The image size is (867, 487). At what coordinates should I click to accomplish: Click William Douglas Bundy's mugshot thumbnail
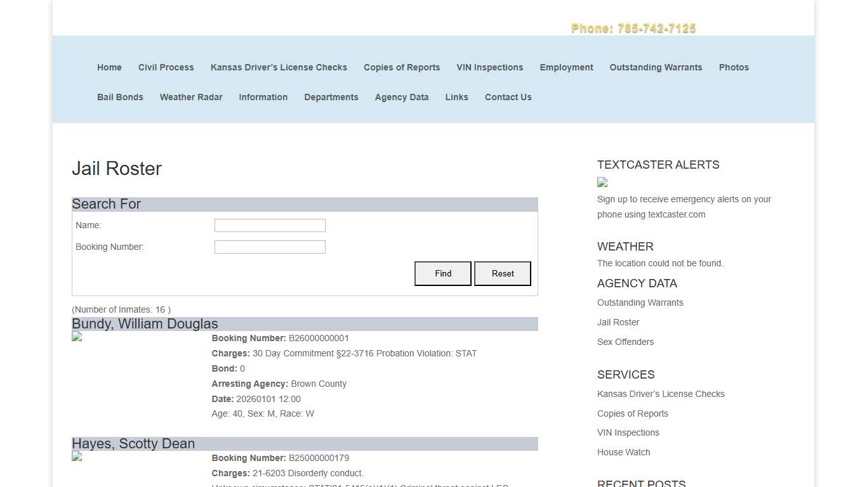(x=77, y=337)
